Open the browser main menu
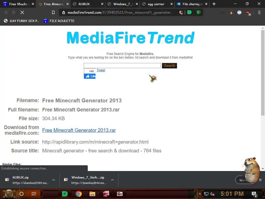Viewport: 265px width, 199px height. [259, 12]
